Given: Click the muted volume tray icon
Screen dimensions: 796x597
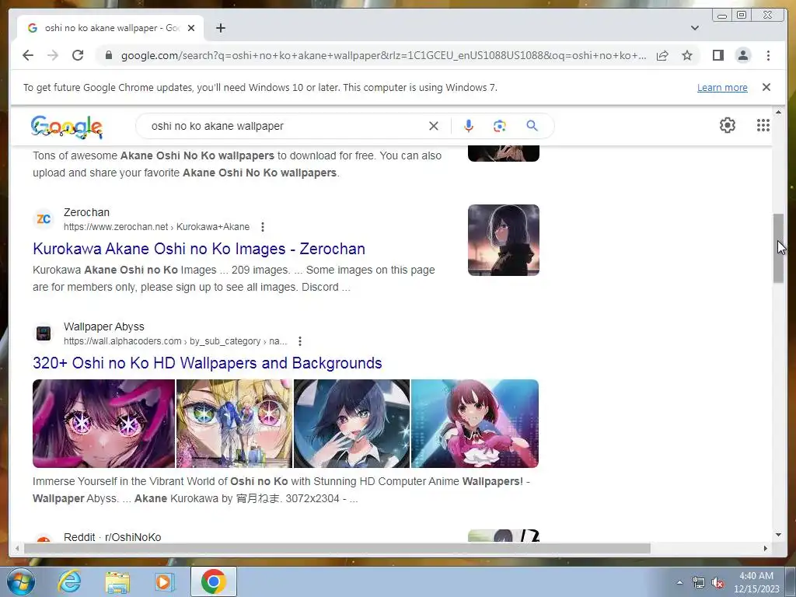Looking at the screenshot, I should (x=717, y=583).
